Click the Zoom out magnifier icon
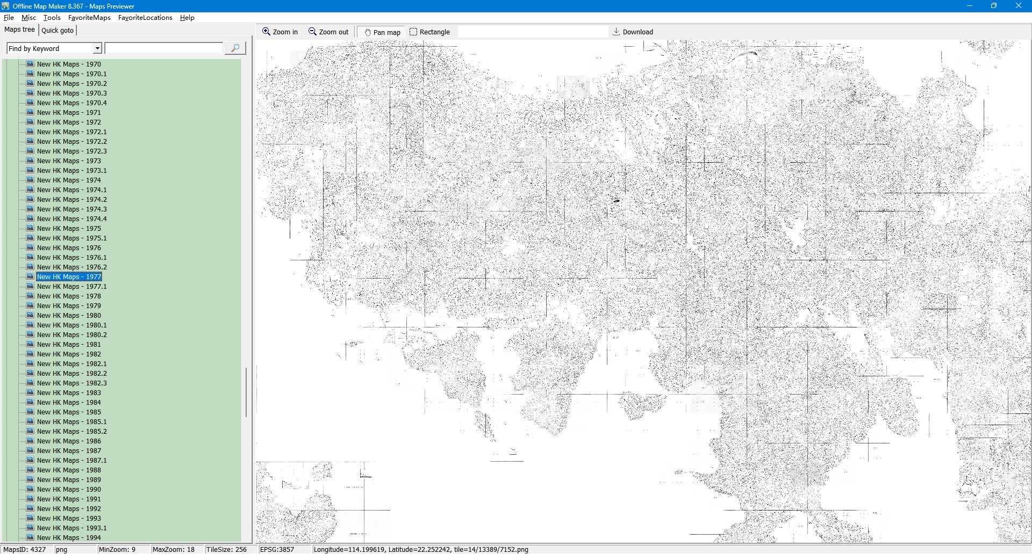The width and height of the screenshot is (1032, 554). [x=312, y=32]
